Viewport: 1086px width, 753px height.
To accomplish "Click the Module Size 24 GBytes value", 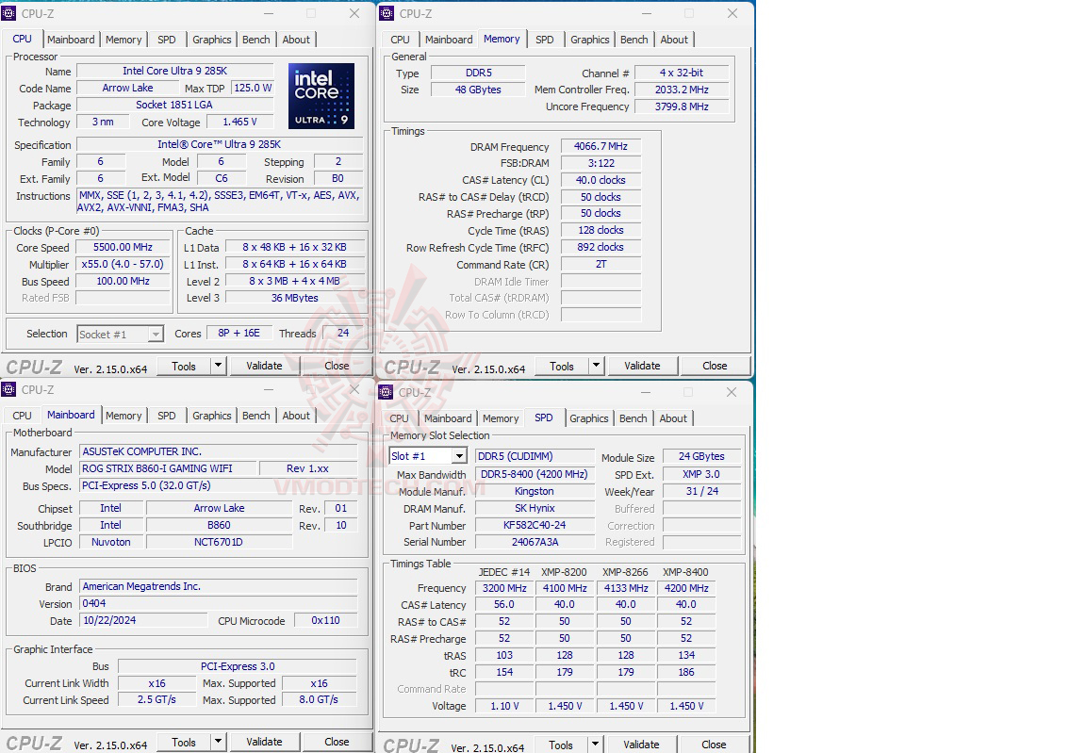I will point(701,456).
